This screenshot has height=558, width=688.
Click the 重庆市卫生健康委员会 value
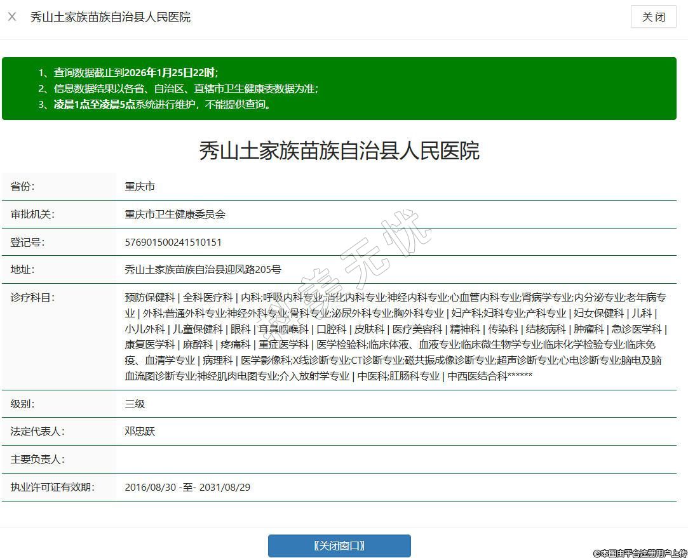175,215
